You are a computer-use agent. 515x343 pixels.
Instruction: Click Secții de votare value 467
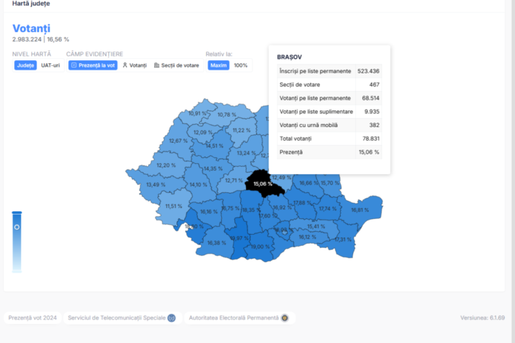pyautogui.click(x=374, y=84)
